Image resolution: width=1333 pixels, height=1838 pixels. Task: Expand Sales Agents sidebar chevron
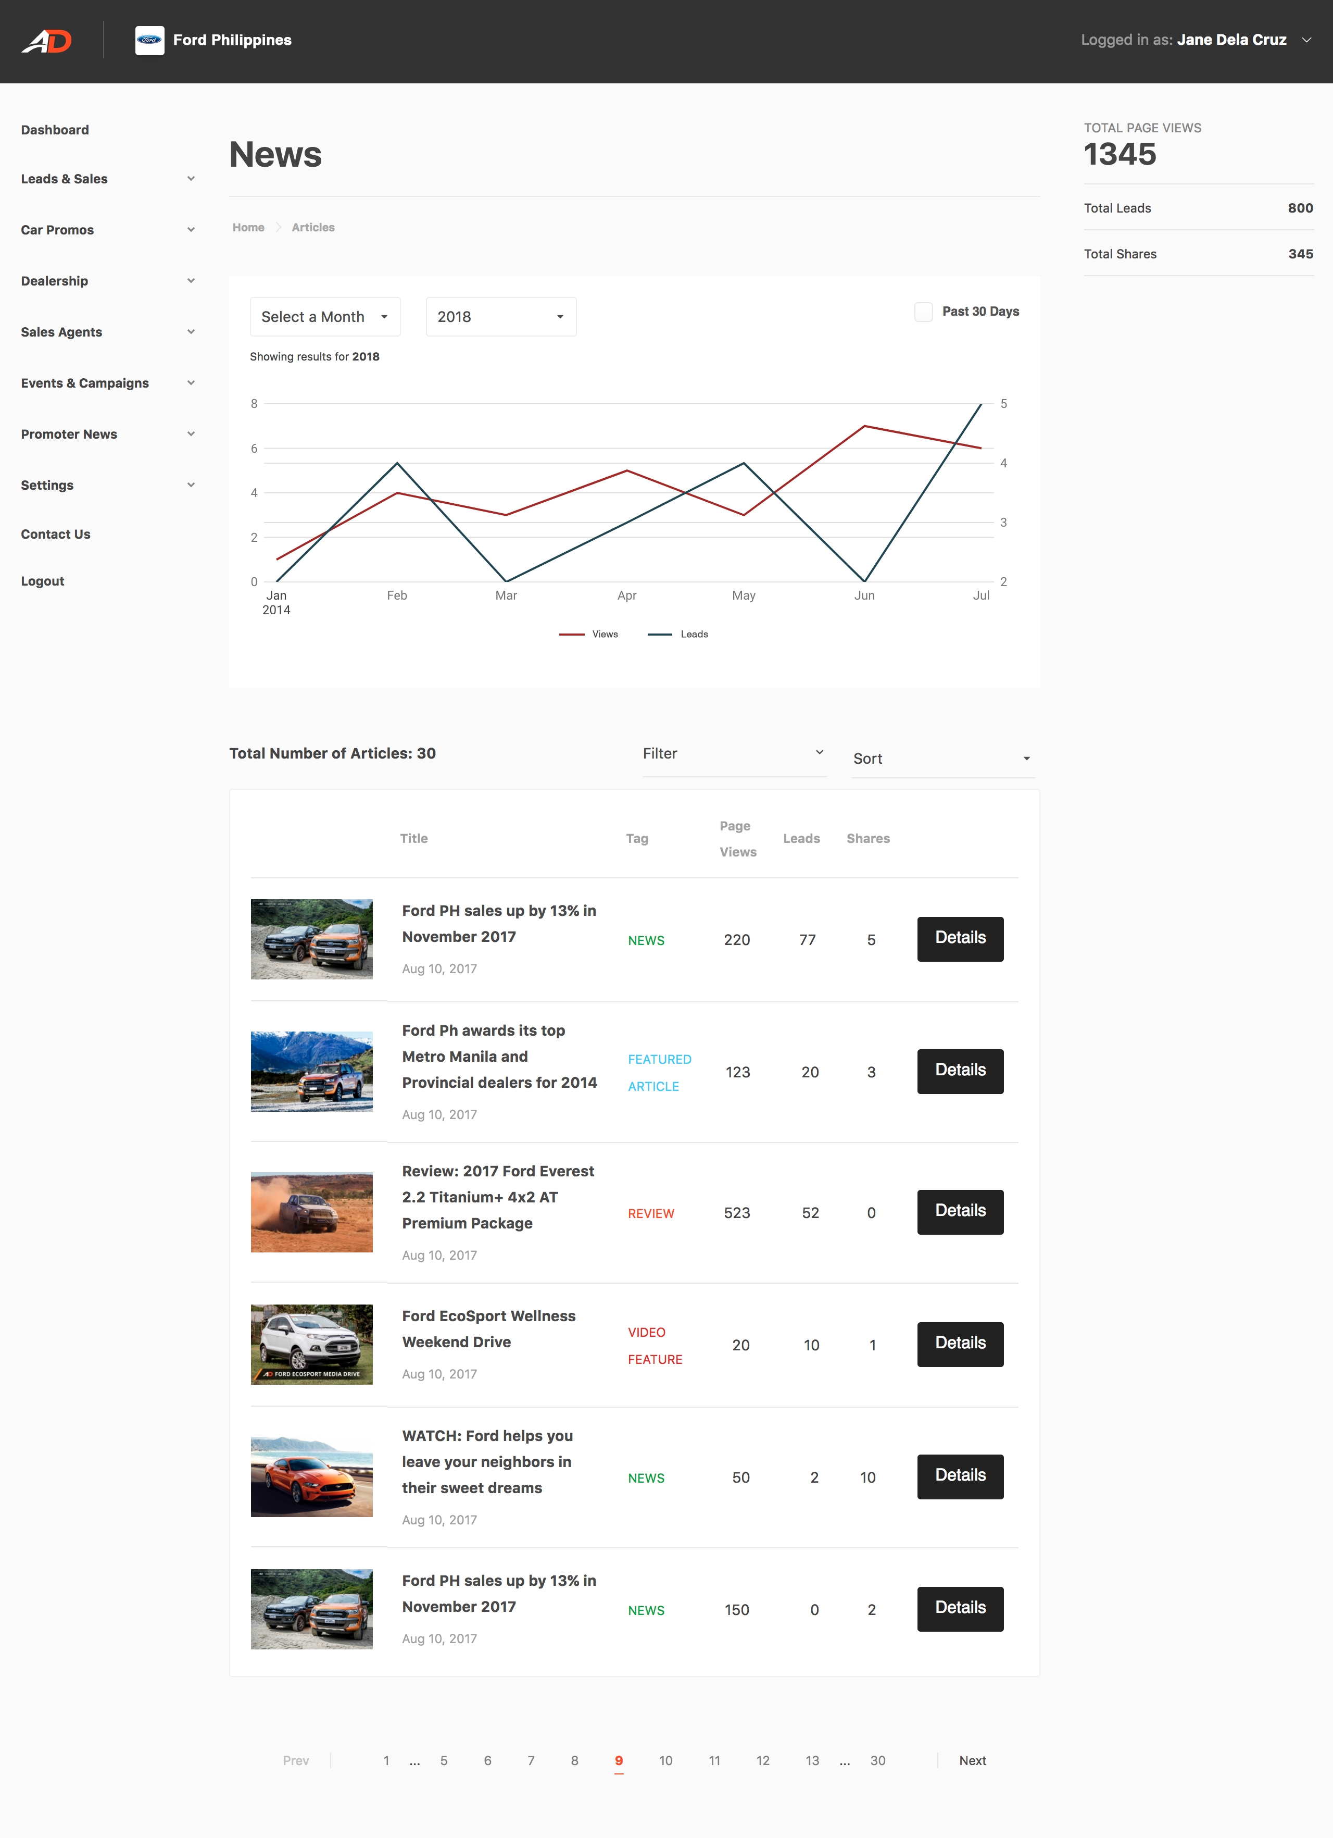click(191, 331)
